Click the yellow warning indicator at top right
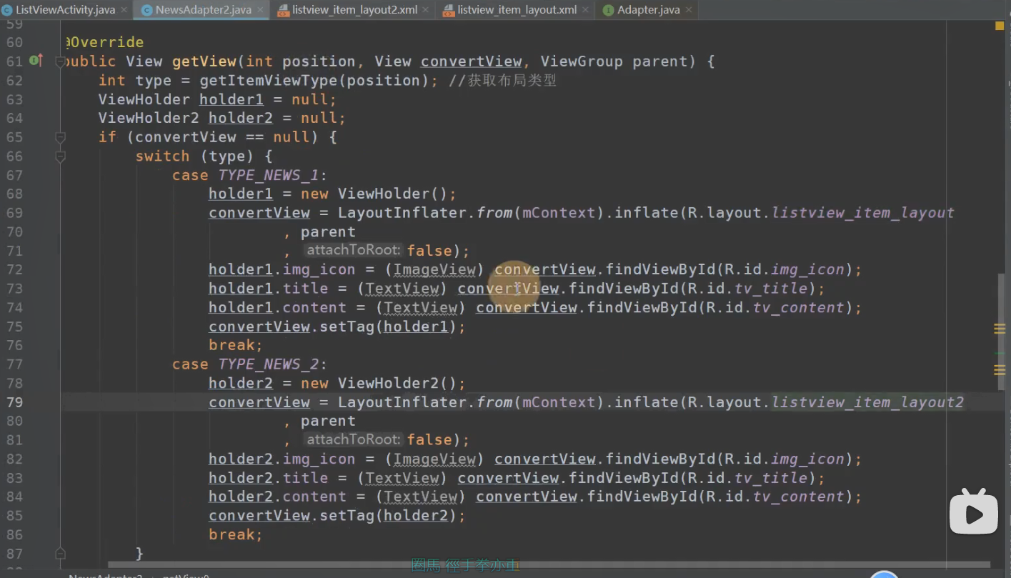 pyautogui.click(x=1000, y=26)
